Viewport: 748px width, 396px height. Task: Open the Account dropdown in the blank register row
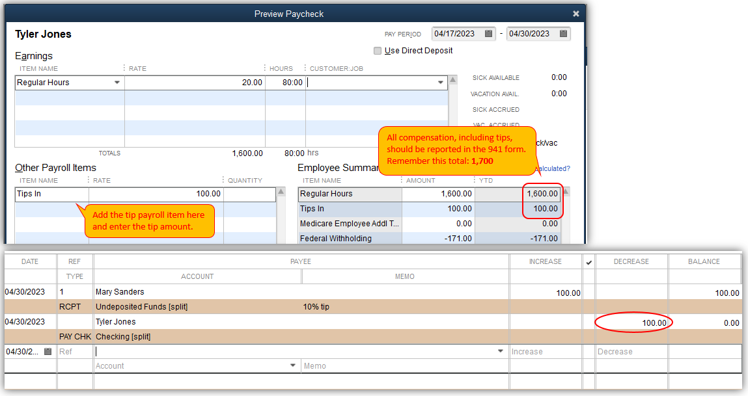point(292,365)
